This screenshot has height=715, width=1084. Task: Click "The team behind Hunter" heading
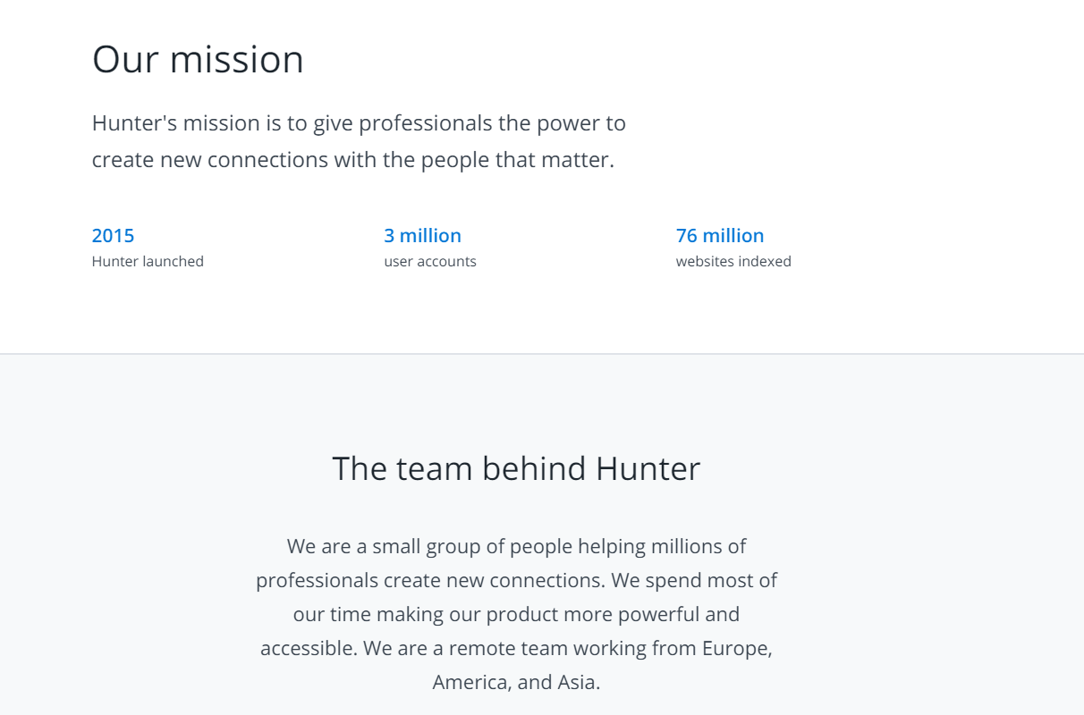pyautogui.click(x=516, y=469)
